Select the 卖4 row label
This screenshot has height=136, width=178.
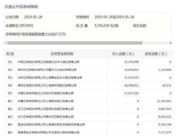point(10,125)
